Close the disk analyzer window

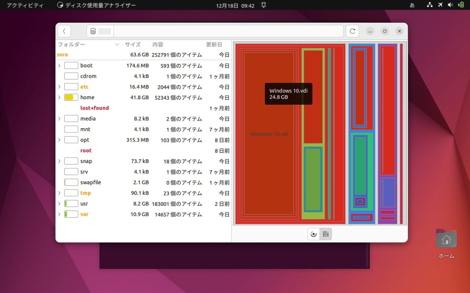(x=399, y=31)
